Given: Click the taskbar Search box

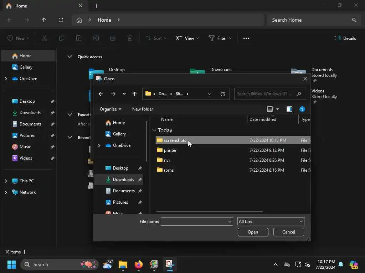Looking at the screenshot, I should coord(60,264).
